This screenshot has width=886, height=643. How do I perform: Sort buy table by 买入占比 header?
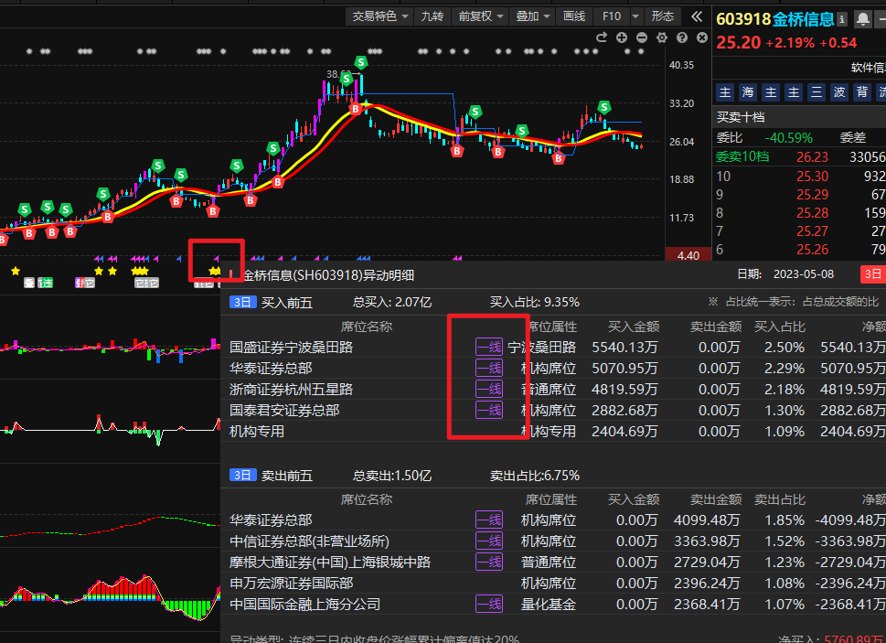(780, 327)
